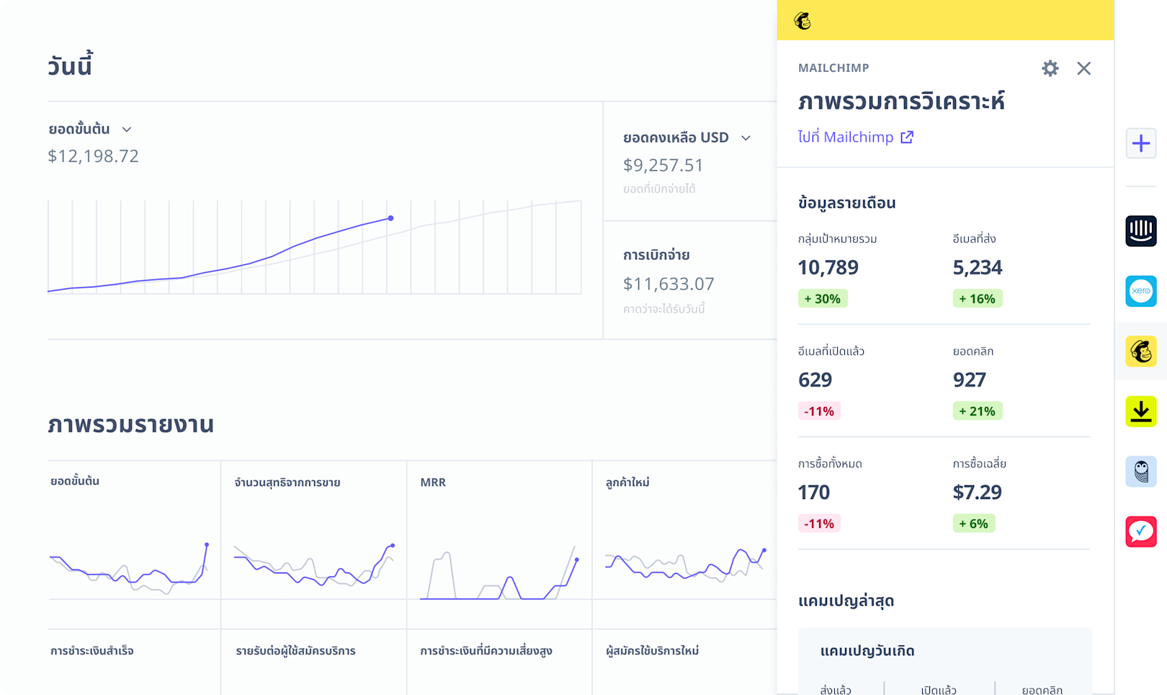Click การชำระเงินสำเร็จ report title
The width and height of the screenshot is (1167, 695).
(x=92, y=651)
